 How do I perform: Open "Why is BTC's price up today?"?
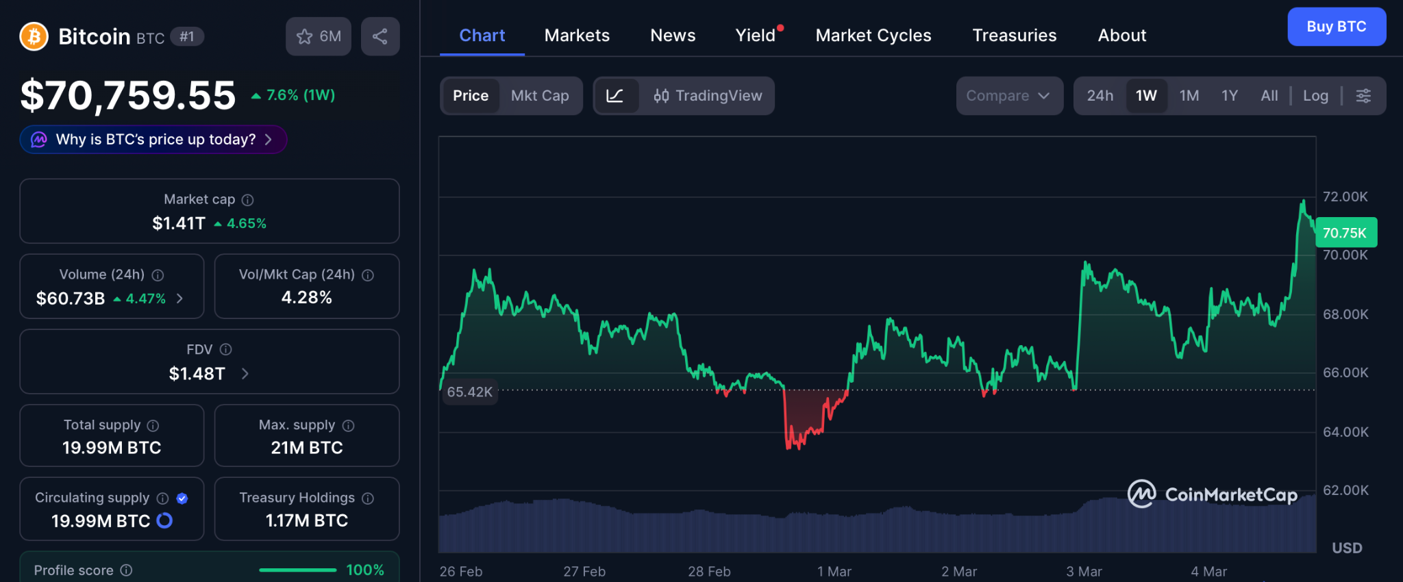153,140
